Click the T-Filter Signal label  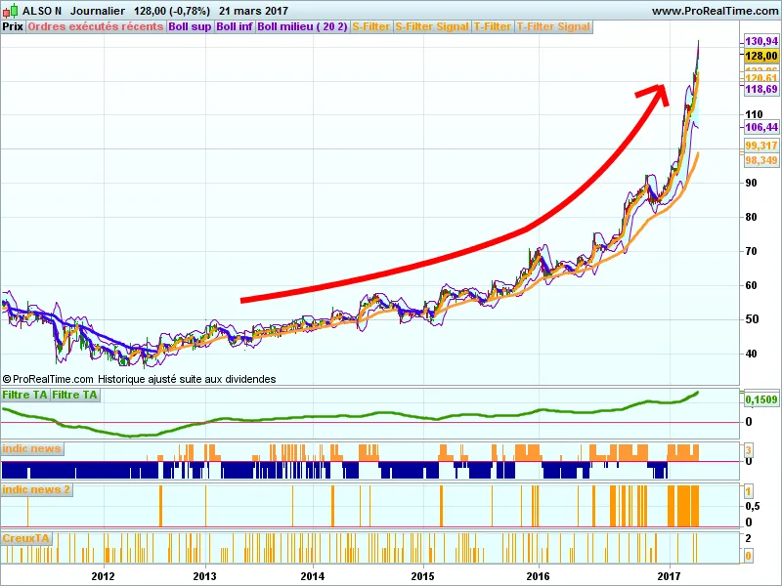(553, 26)
